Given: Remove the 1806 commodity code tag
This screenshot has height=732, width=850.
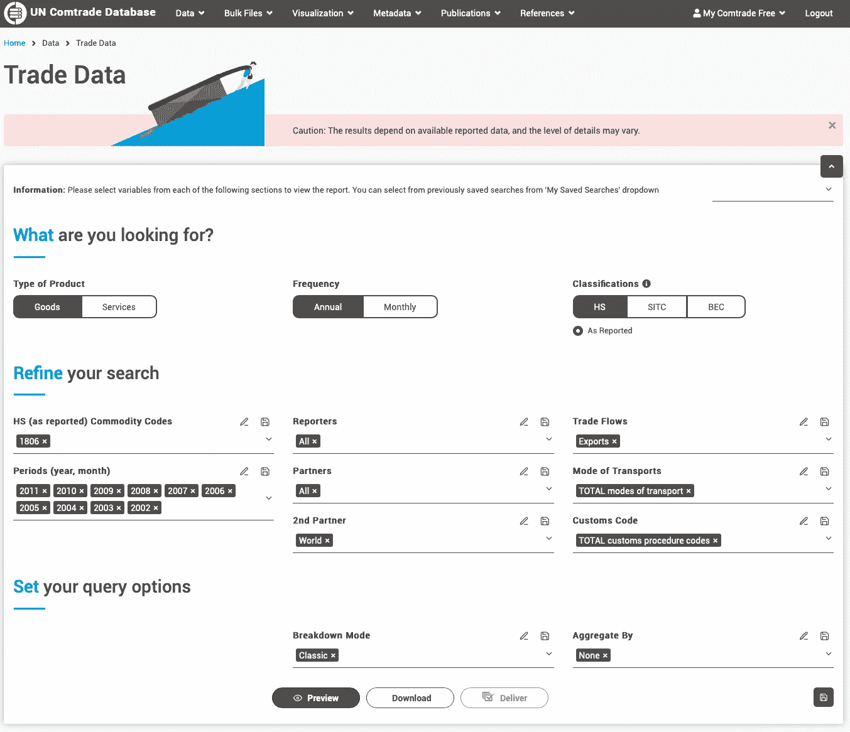Looking at the screenshot, I should pos(45,441).
